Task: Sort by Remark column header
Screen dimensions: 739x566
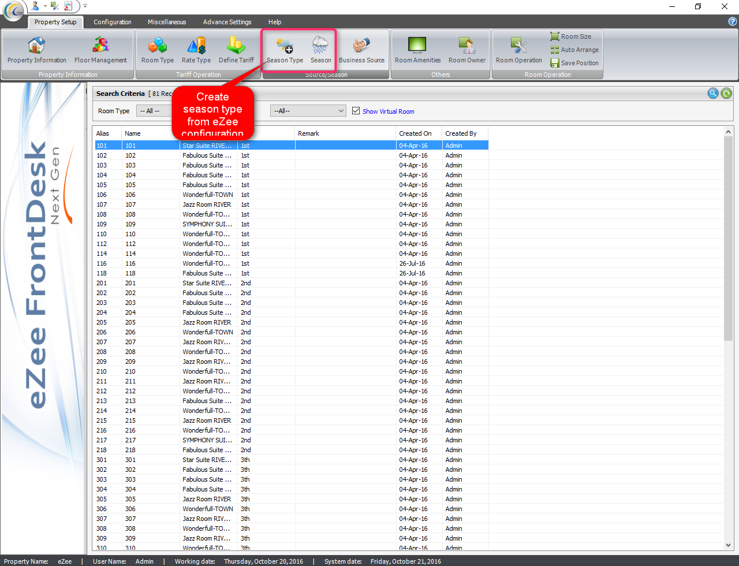Action: (x=345, y=133)
